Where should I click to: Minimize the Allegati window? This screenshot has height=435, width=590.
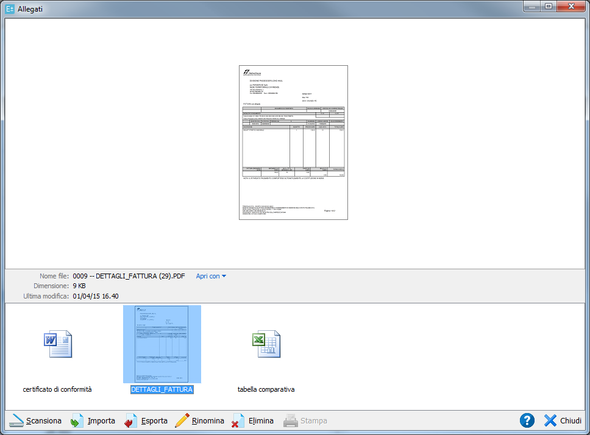(x=531, y=6)
